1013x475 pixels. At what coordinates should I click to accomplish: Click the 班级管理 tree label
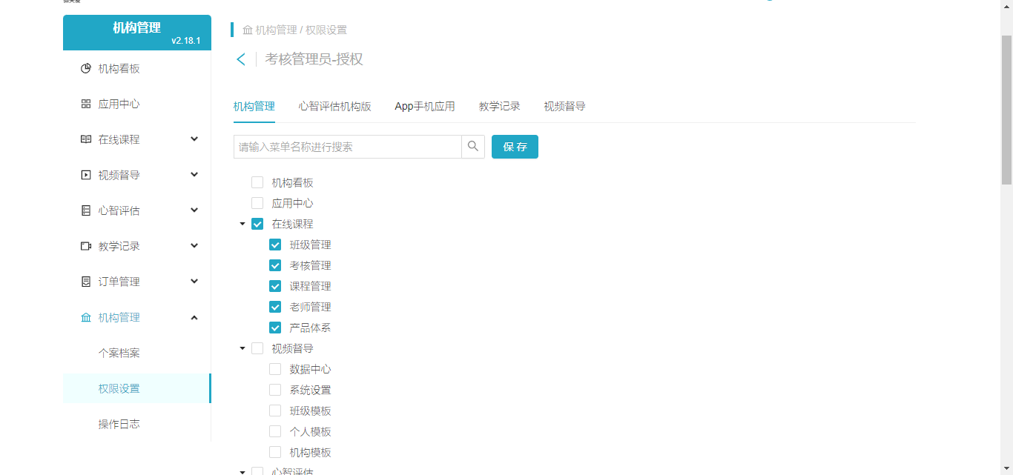pyautogui.click(x=311, y=245)
